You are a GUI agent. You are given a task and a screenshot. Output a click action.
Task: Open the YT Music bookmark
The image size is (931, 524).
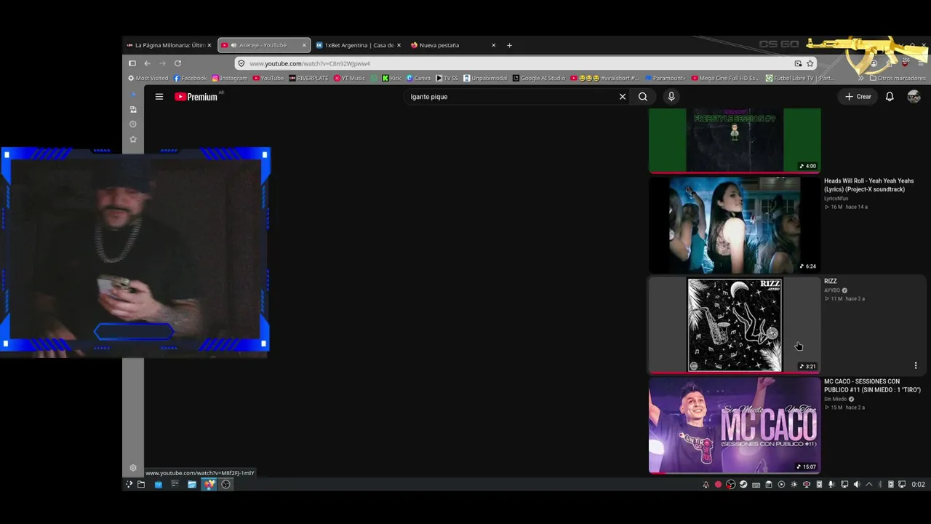click(349, 78)
